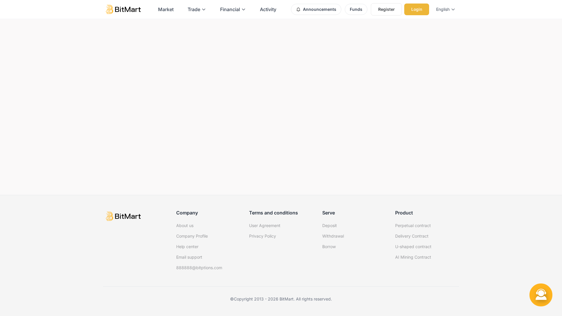Open the Perpetual contract link

(x=413, y=226)
